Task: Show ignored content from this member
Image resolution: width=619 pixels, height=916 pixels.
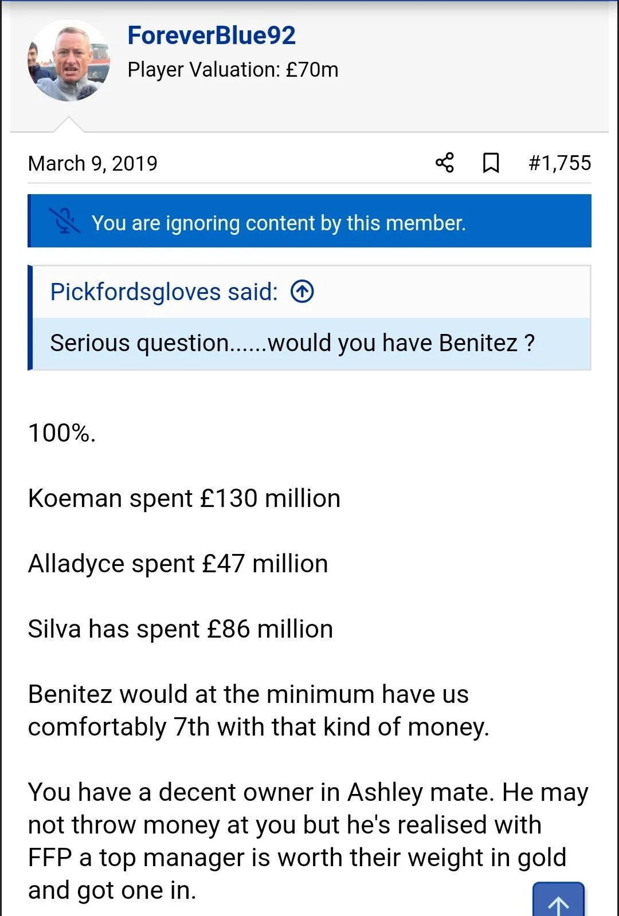Action: (x=279, y=223)
